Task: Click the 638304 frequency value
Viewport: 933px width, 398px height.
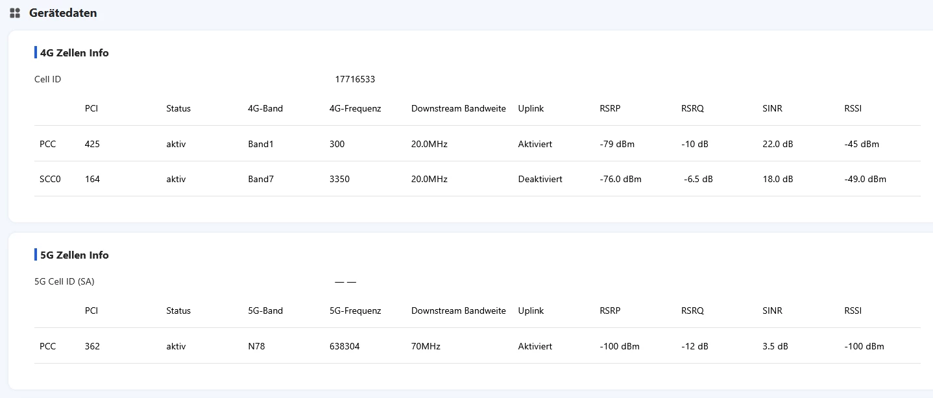Action: (x=345, y=347)
